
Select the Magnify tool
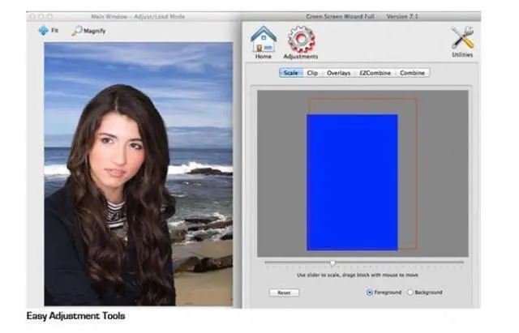[88, 31]
